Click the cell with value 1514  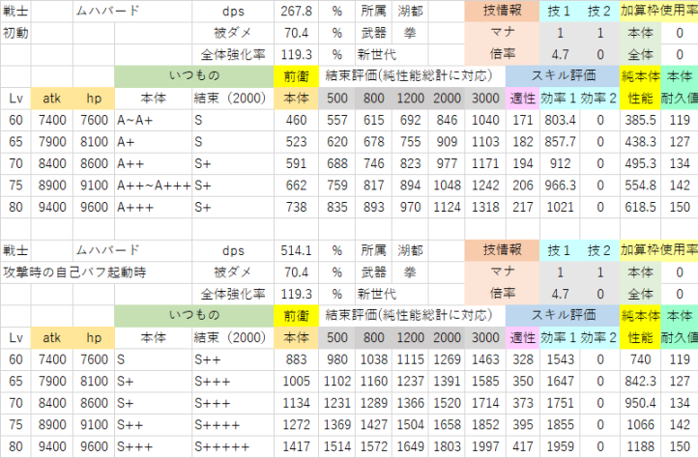coord(337,446)
